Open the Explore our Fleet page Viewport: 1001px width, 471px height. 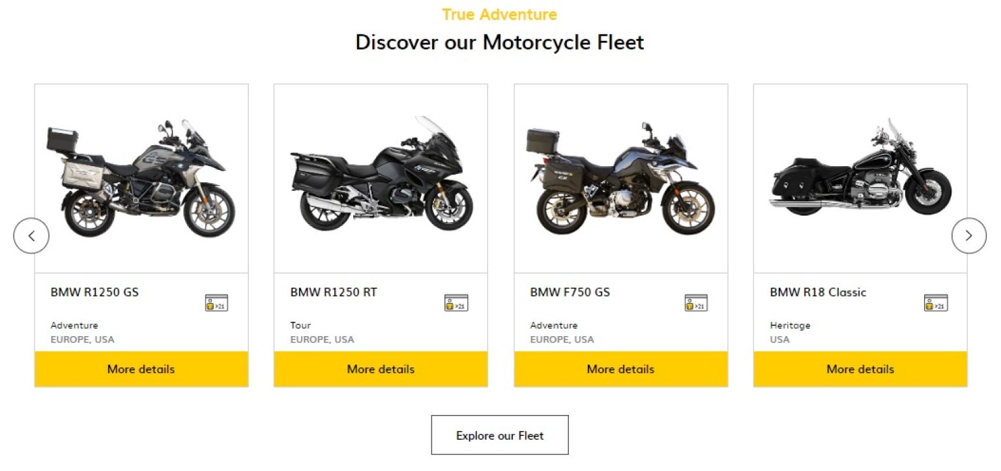pyautogui.click(x=499, y=435)
